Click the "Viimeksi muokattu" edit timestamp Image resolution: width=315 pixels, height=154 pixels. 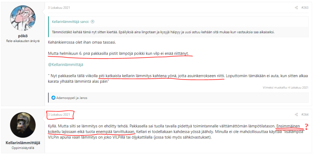point(285,87)
